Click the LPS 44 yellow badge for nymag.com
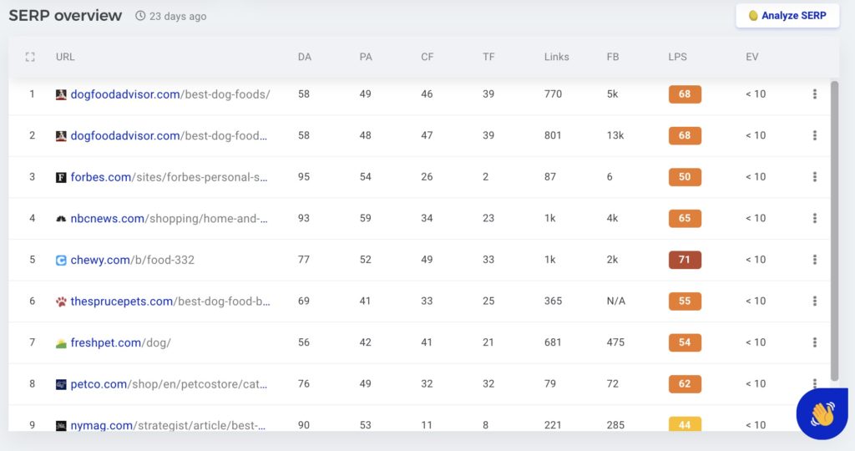 click(685, 424)
